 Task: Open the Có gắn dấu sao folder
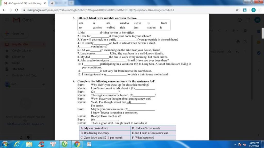pyautogui.click(x=22, y=51)
